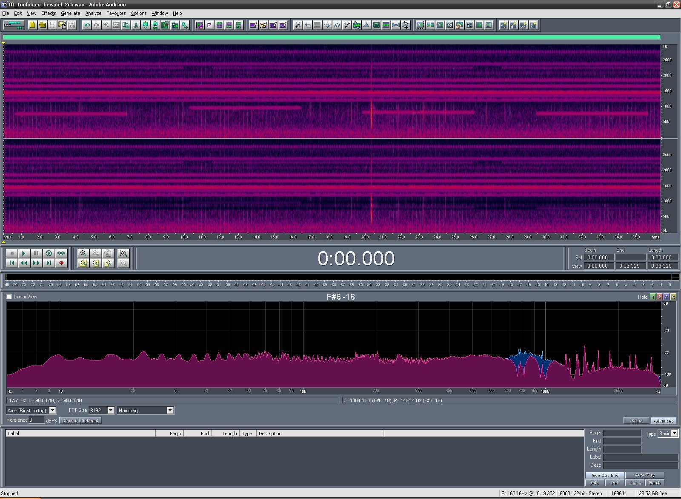Expand the Hamming window type dropdown
Screen dimensions: 681x499
pos(170,410)
